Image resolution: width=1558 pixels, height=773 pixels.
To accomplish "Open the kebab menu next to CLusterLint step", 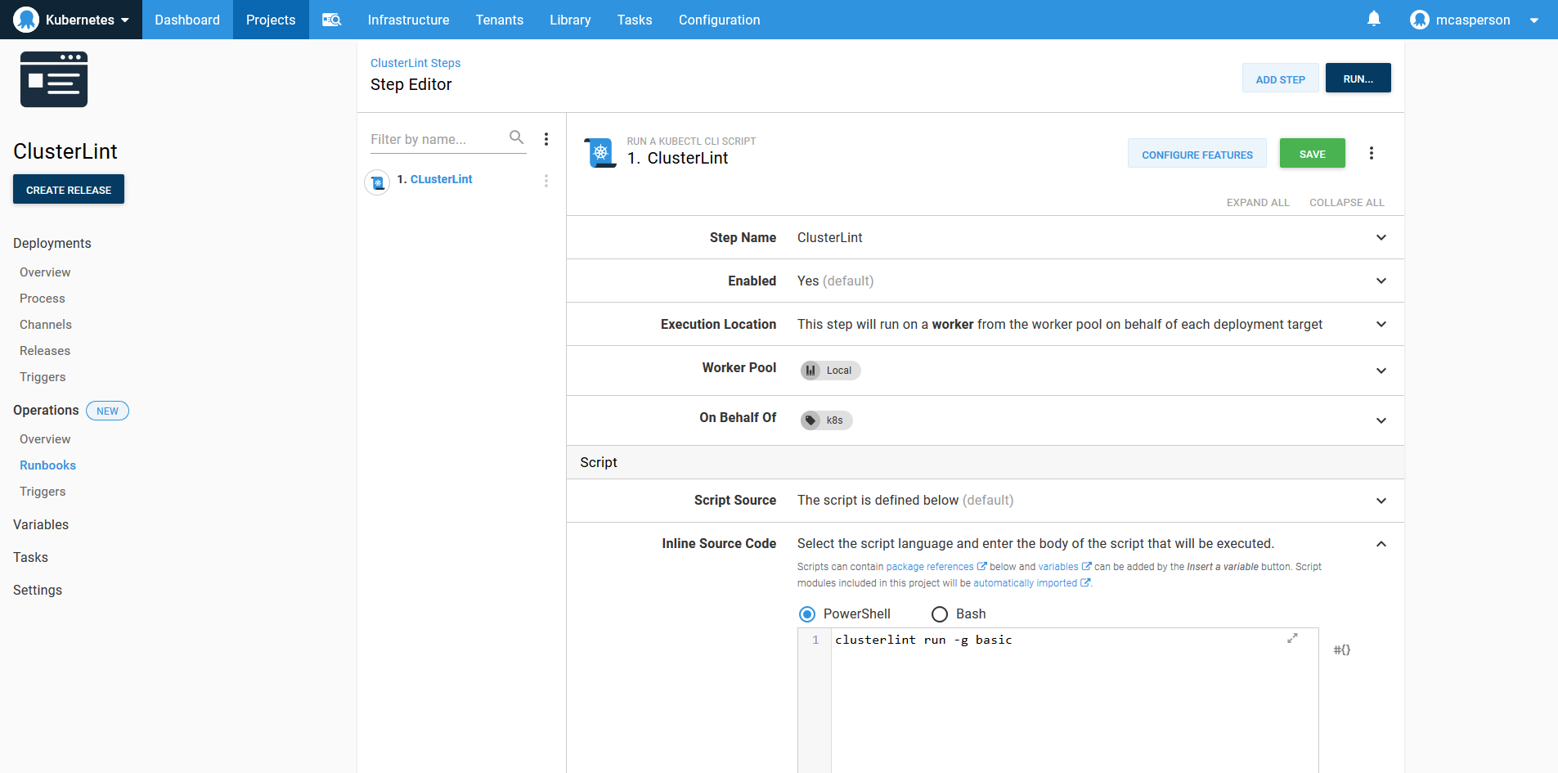I will [546, 181].
